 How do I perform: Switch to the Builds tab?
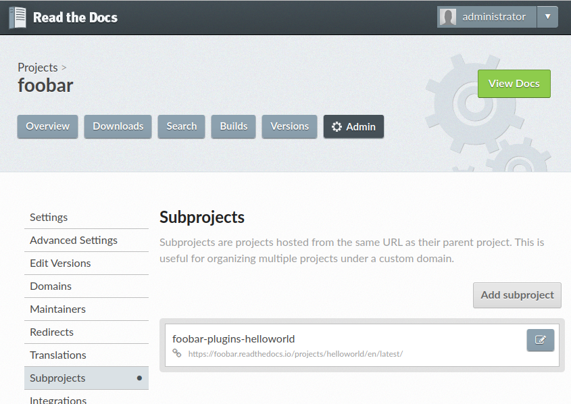pyautogui.click(x=233, y=126)
